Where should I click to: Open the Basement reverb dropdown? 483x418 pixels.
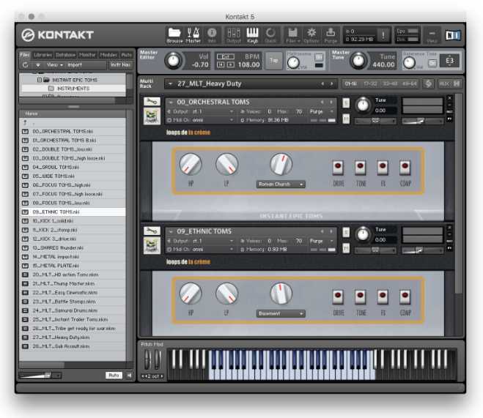click(x=280, y=313)
